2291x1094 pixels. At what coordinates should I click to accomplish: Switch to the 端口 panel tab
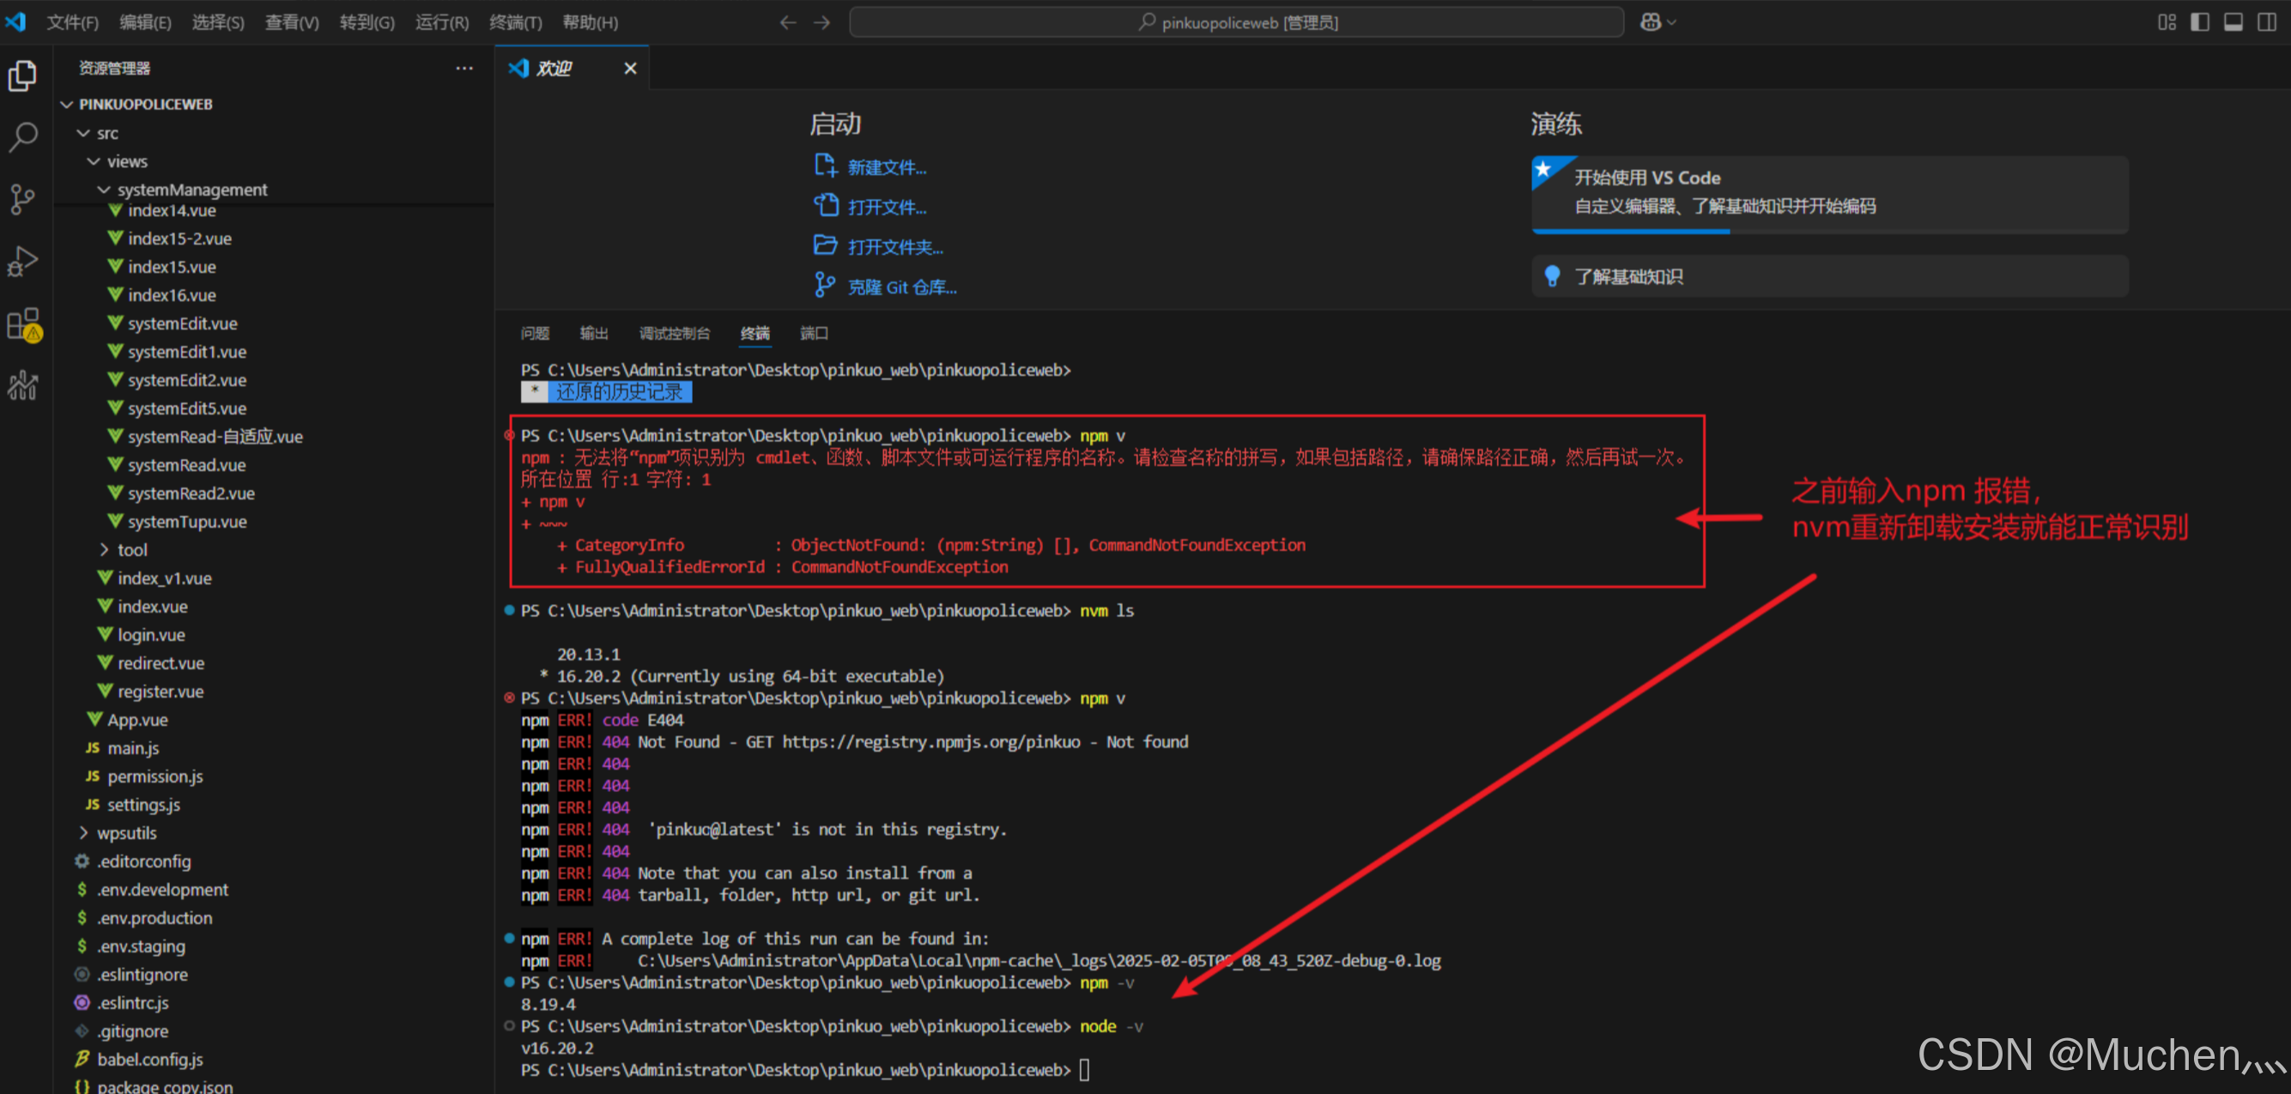click(x=814, y=333)
